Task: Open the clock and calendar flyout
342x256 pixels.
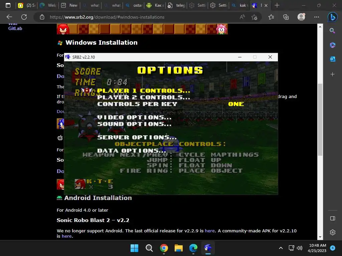Action: 317,248
